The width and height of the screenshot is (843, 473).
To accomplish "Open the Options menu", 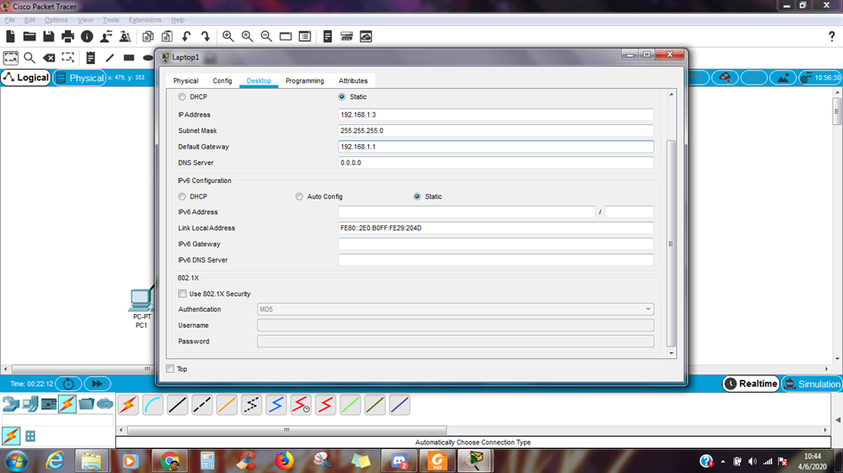I will pos(56,20).
